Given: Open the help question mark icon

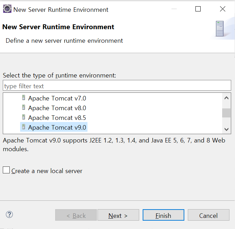Looking at the screenshot, I should coord(9,215).
